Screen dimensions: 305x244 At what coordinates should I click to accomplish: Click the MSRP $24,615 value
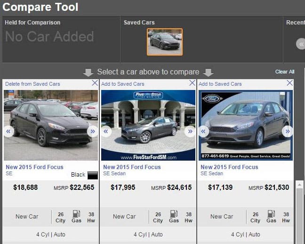pos(179,187)
